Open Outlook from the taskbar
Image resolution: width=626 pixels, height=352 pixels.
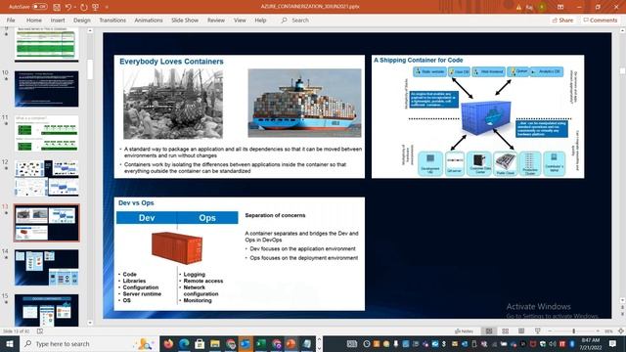(246, 343)
